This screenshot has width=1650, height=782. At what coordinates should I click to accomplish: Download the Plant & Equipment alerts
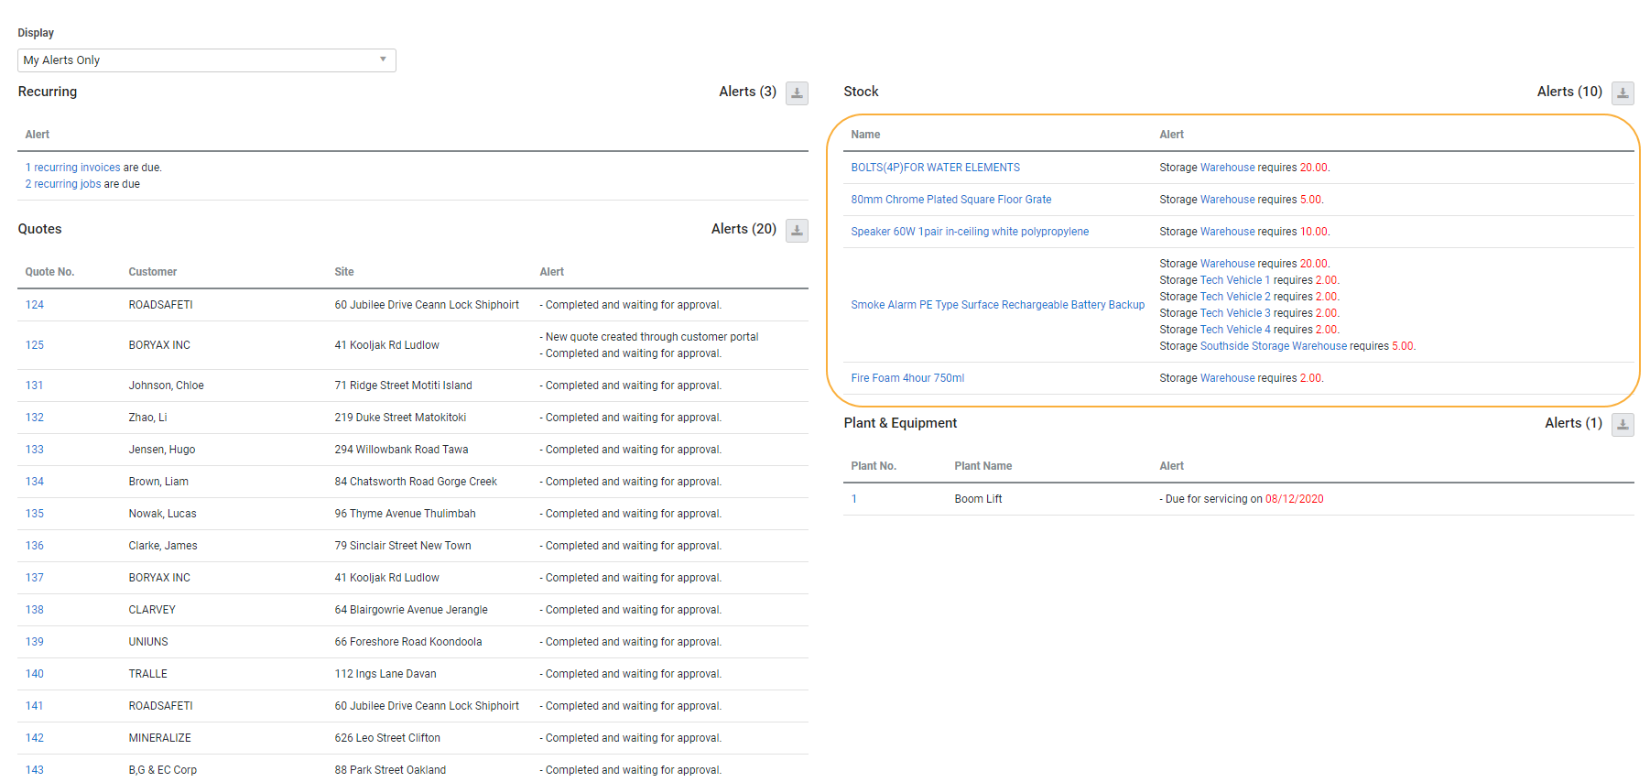[x=1623, y=425]
